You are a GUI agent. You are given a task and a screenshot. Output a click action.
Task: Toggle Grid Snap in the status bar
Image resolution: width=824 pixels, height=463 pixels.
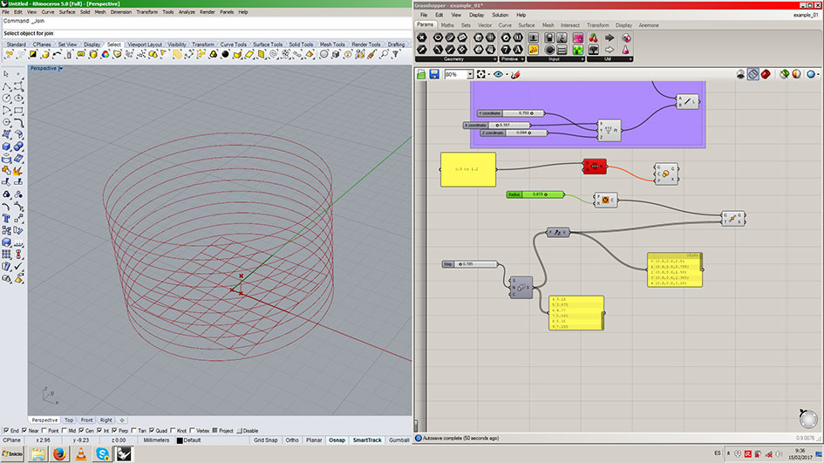point(265,440)
